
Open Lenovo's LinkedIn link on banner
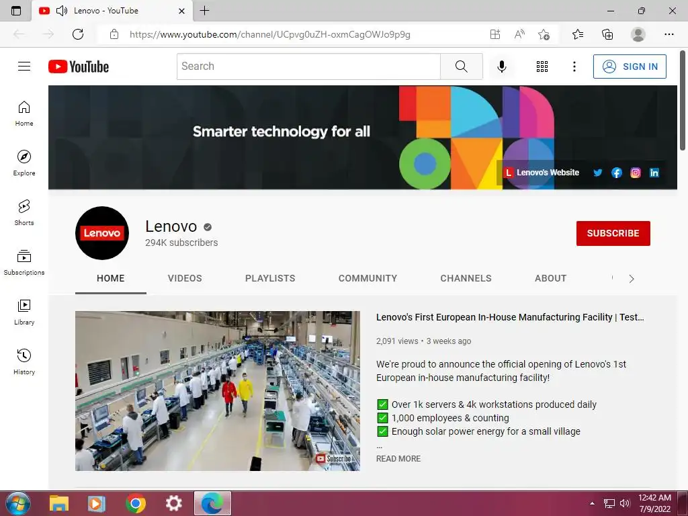[x=654, y=173]
